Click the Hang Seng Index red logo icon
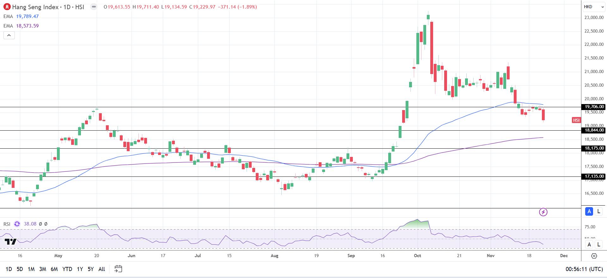The width and height of the screenshot is (607, 278). (7, 7)
